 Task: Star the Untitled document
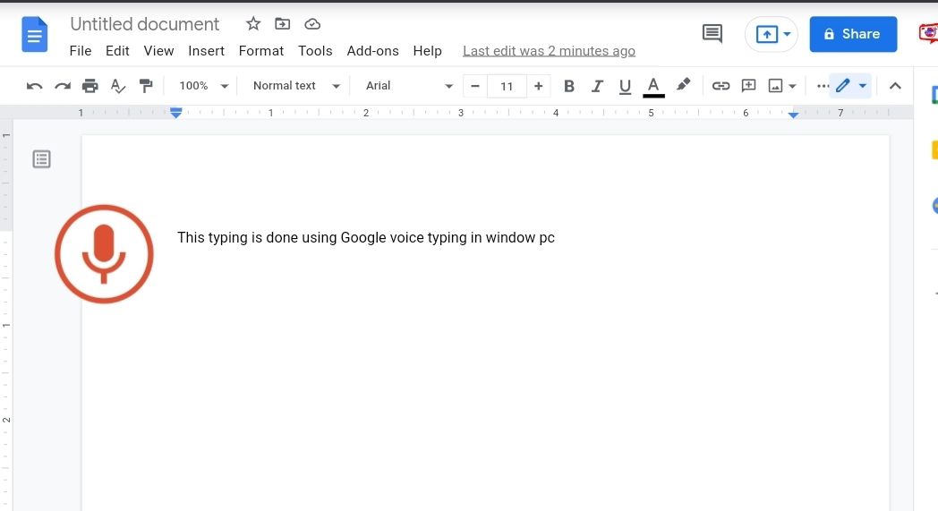tap(253, 24)
